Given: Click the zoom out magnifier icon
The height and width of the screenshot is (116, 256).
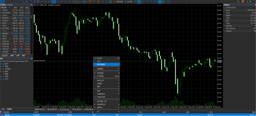Looking at the screenshot, I should (x=152, y=2).
